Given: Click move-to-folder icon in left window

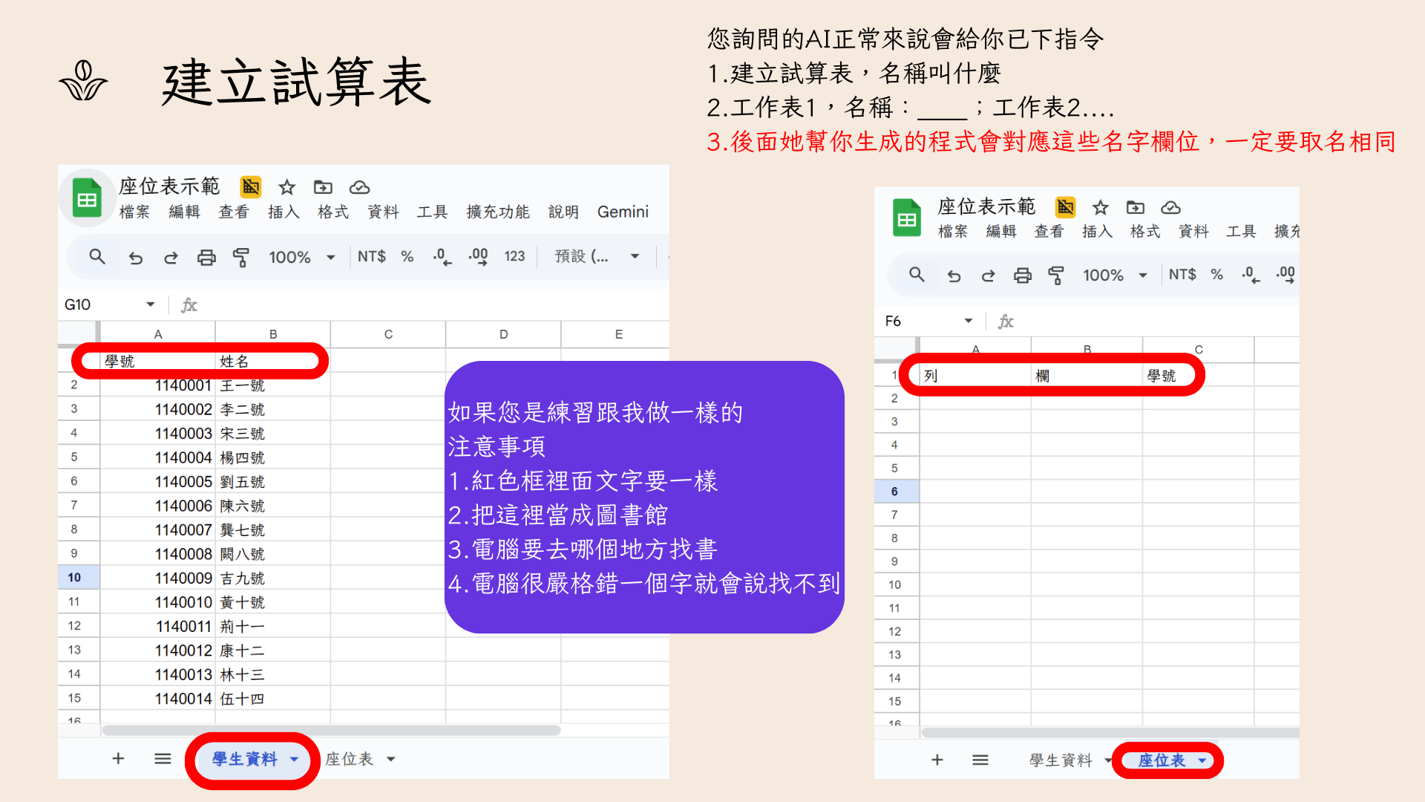Looking at the screenshot, I should pos(323,187).
